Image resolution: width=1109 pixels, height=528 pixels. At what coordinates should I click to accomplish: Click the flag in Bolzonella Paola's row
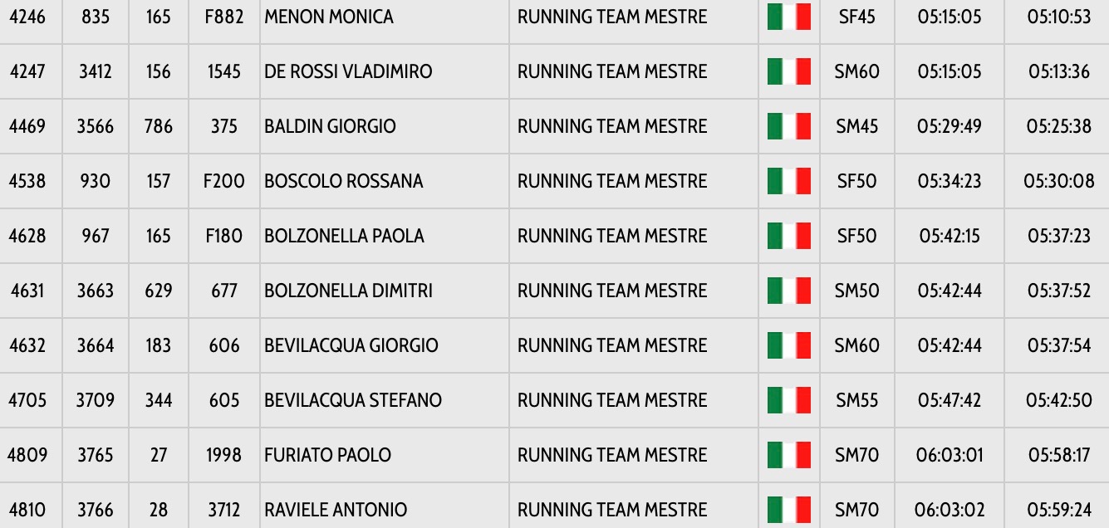(x=788, y=236)
